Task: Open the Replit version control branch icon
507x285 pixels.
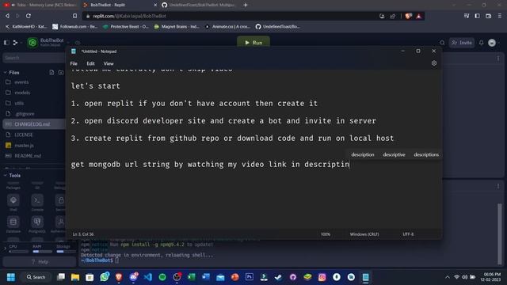Action: point(15,42)
